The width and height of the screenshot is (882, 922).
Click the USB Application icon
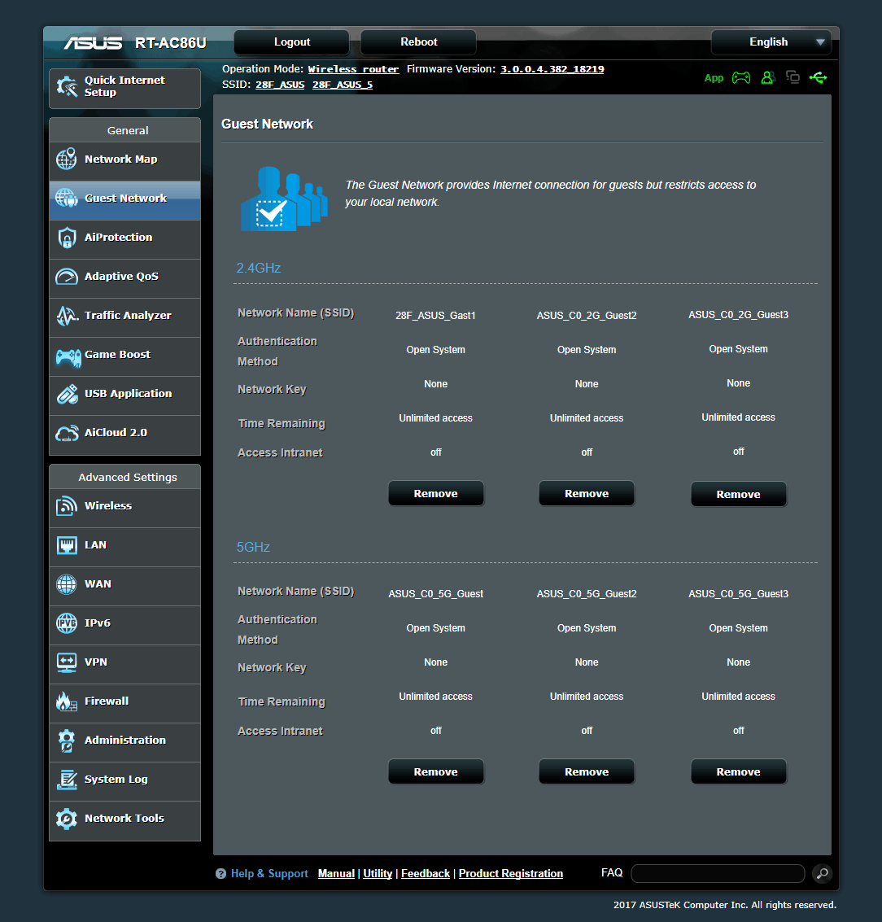pyautogui.click(x=67, y=394)
